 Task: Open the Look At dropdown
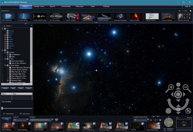(x=21, y=120)
